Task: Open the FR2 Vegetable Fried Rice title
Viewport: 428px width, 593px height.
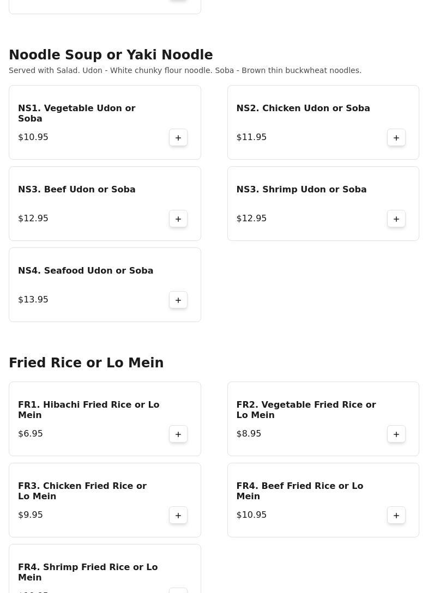Action: pos(306,410)
